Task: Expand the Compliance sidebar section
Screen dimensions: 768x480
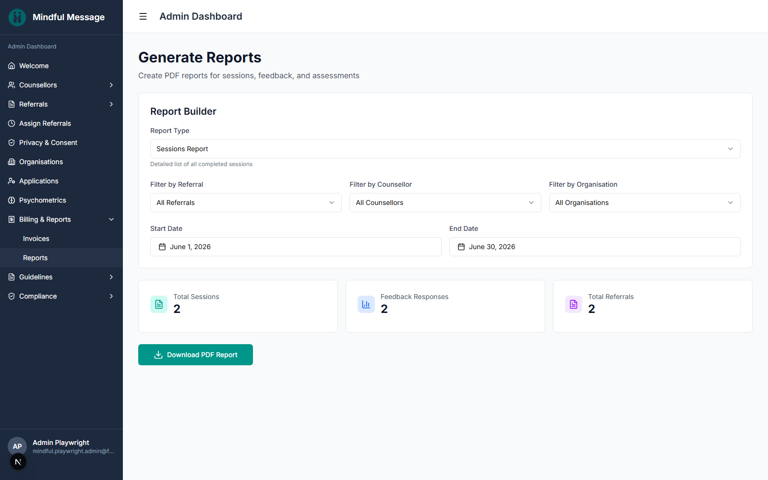Action: point(61,296)
